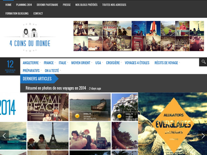
Task: Go to next slide with right arrow
Action: click(x=203, y=136)
